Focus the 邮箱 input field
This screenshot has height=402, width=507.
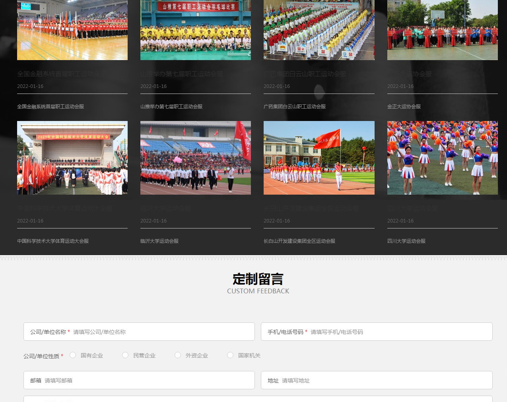[x=139, y=380]
